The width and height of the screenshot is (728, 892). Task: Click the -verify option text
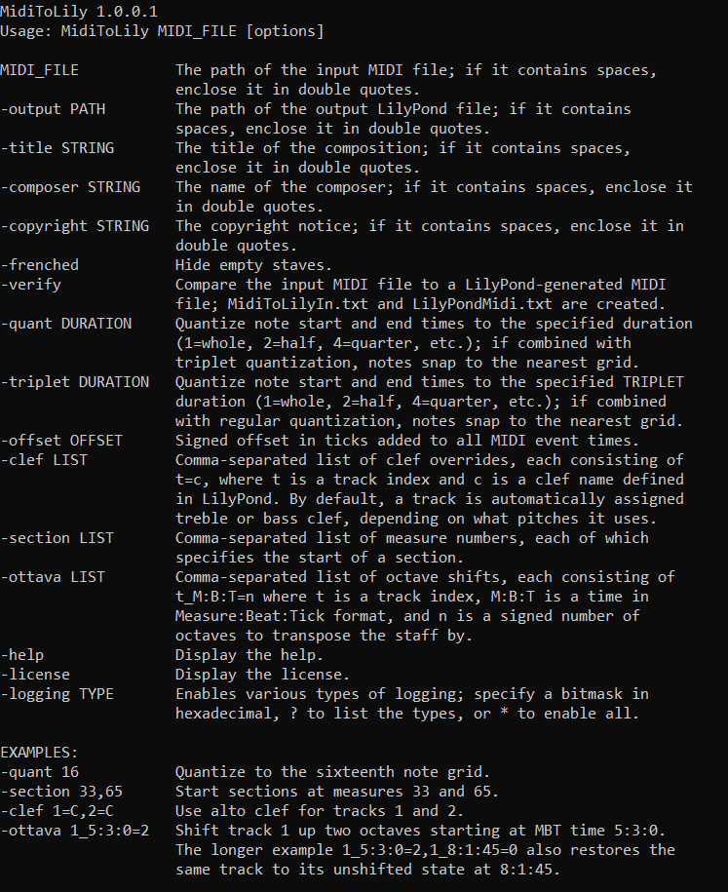point(31,284)
